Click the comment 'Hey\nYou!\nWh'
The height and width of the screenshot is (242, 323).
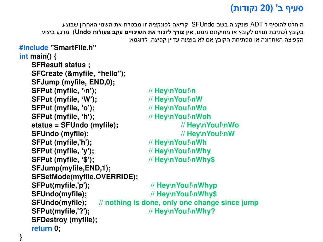(178, 142)
